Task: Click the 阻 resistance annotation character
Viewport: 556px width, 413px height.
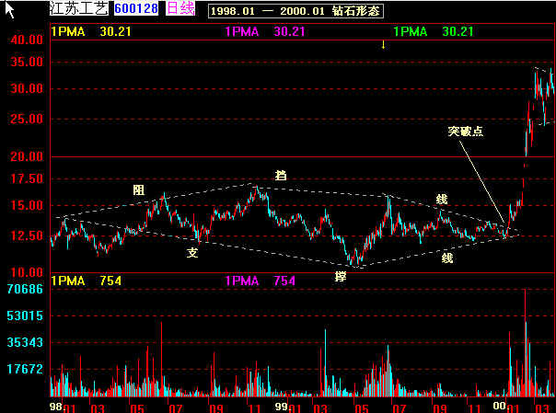Action: [x=139, y=190]
